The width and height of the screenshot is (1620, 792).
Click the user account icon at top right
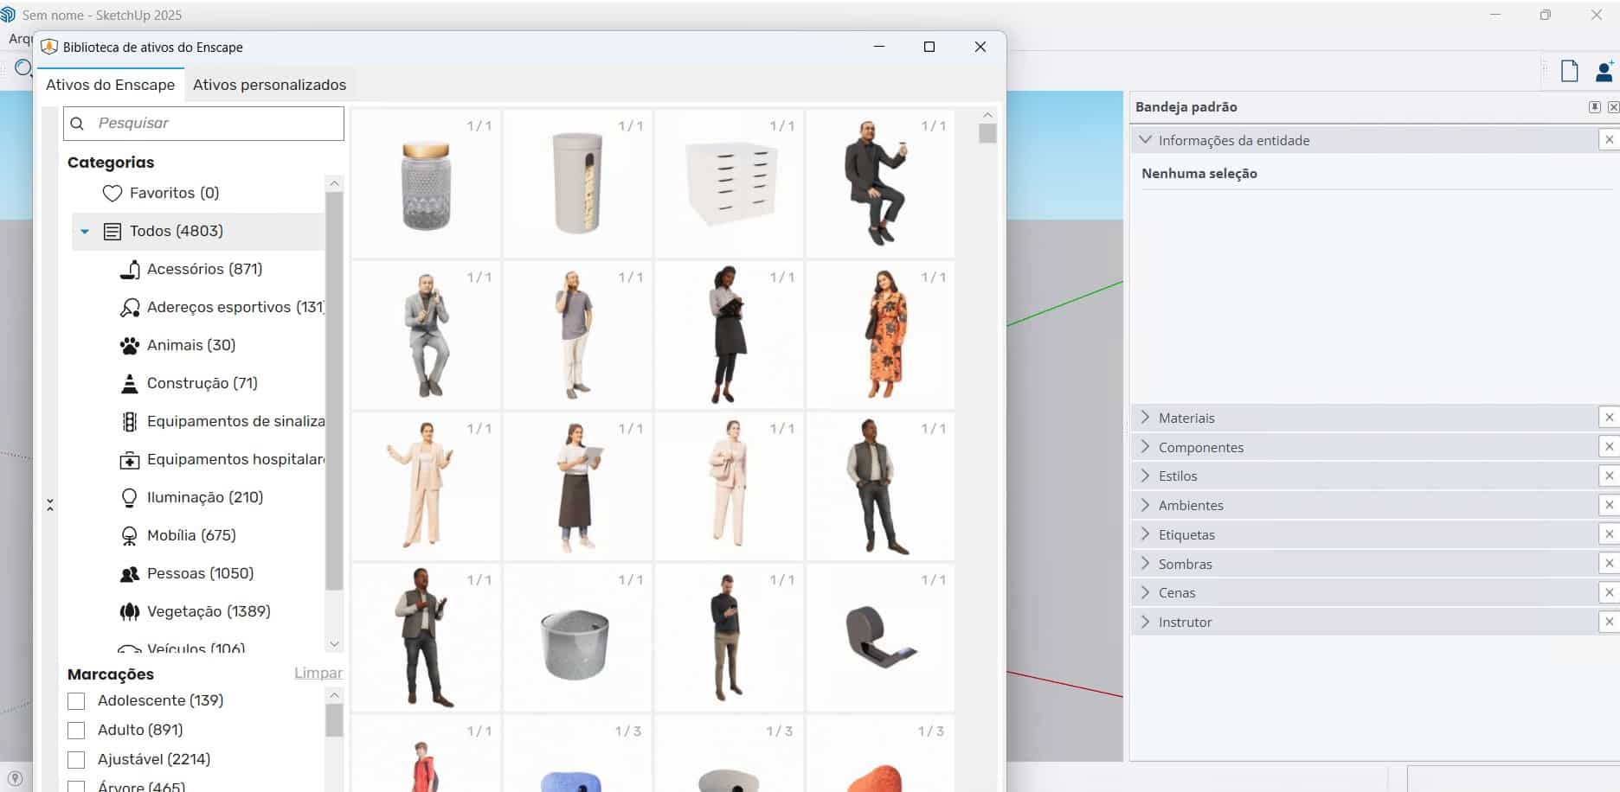pyautogui.click(x=1604, y=71)
